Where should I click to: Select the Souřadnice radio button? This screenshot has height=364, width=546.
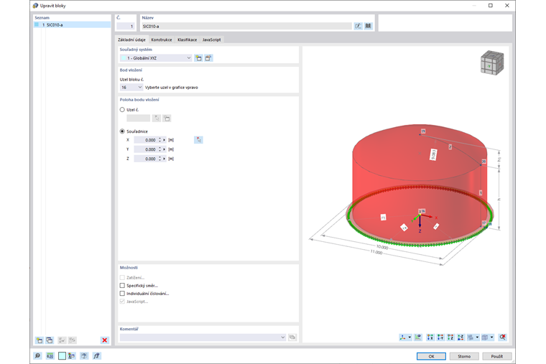tap(122, 131)
